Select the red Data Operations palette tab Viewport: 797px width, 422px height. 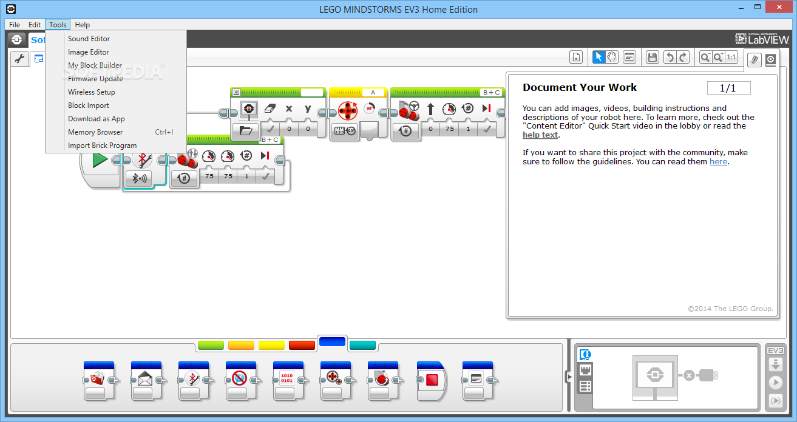[302, 346]
